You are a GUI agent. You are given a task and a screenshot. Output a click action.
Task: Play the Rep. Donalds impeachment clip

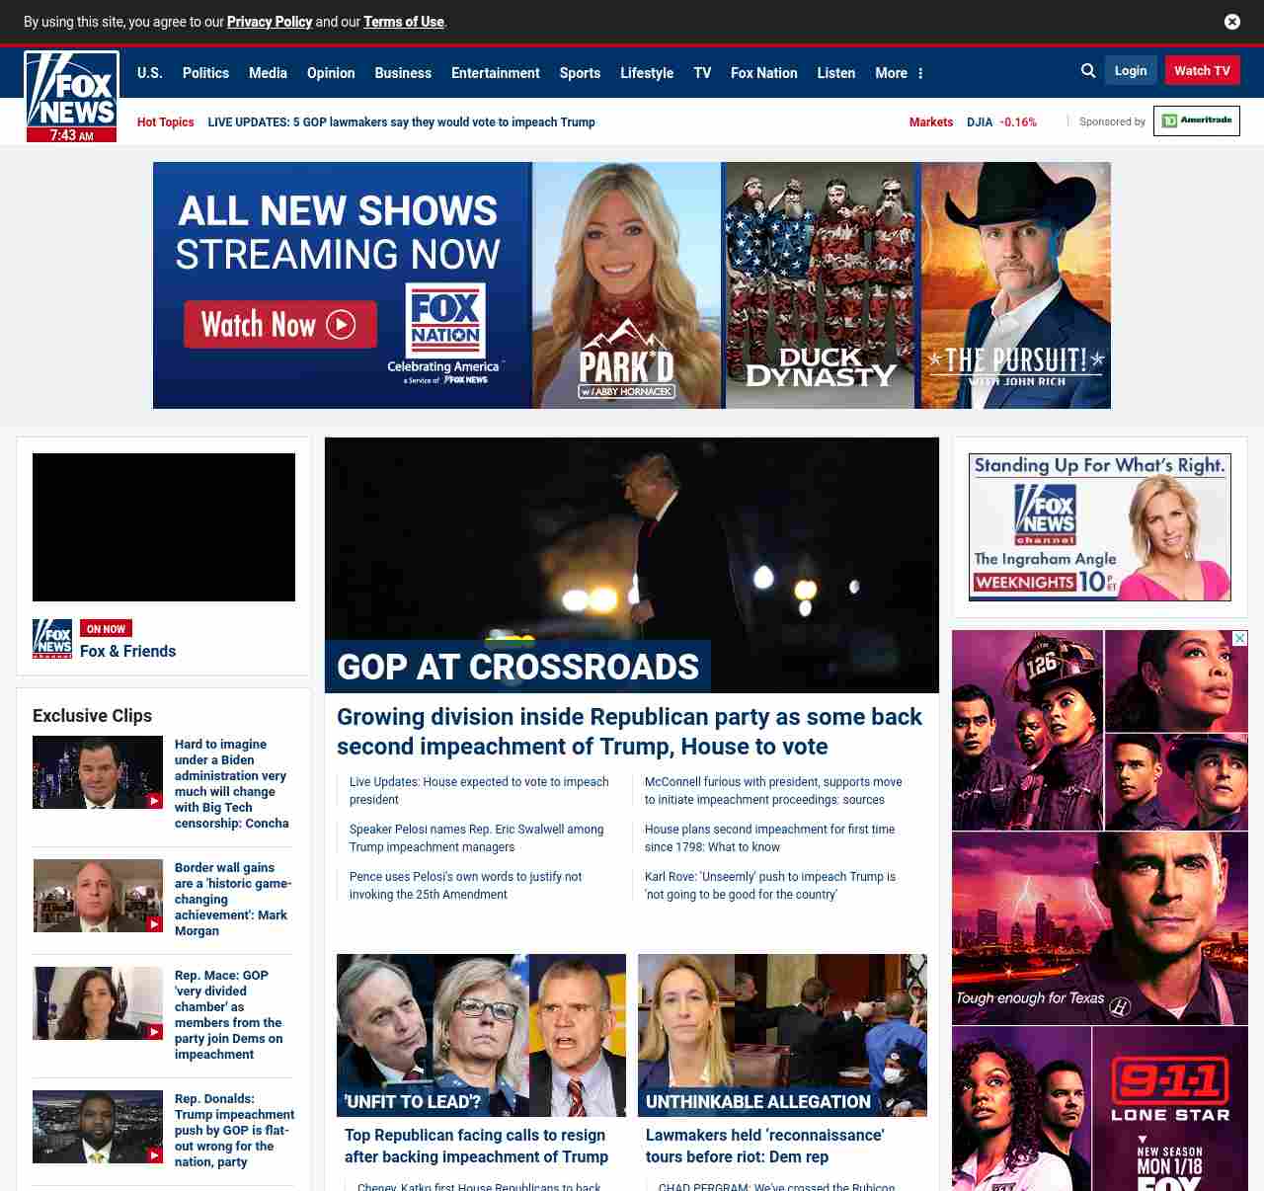98,1127
